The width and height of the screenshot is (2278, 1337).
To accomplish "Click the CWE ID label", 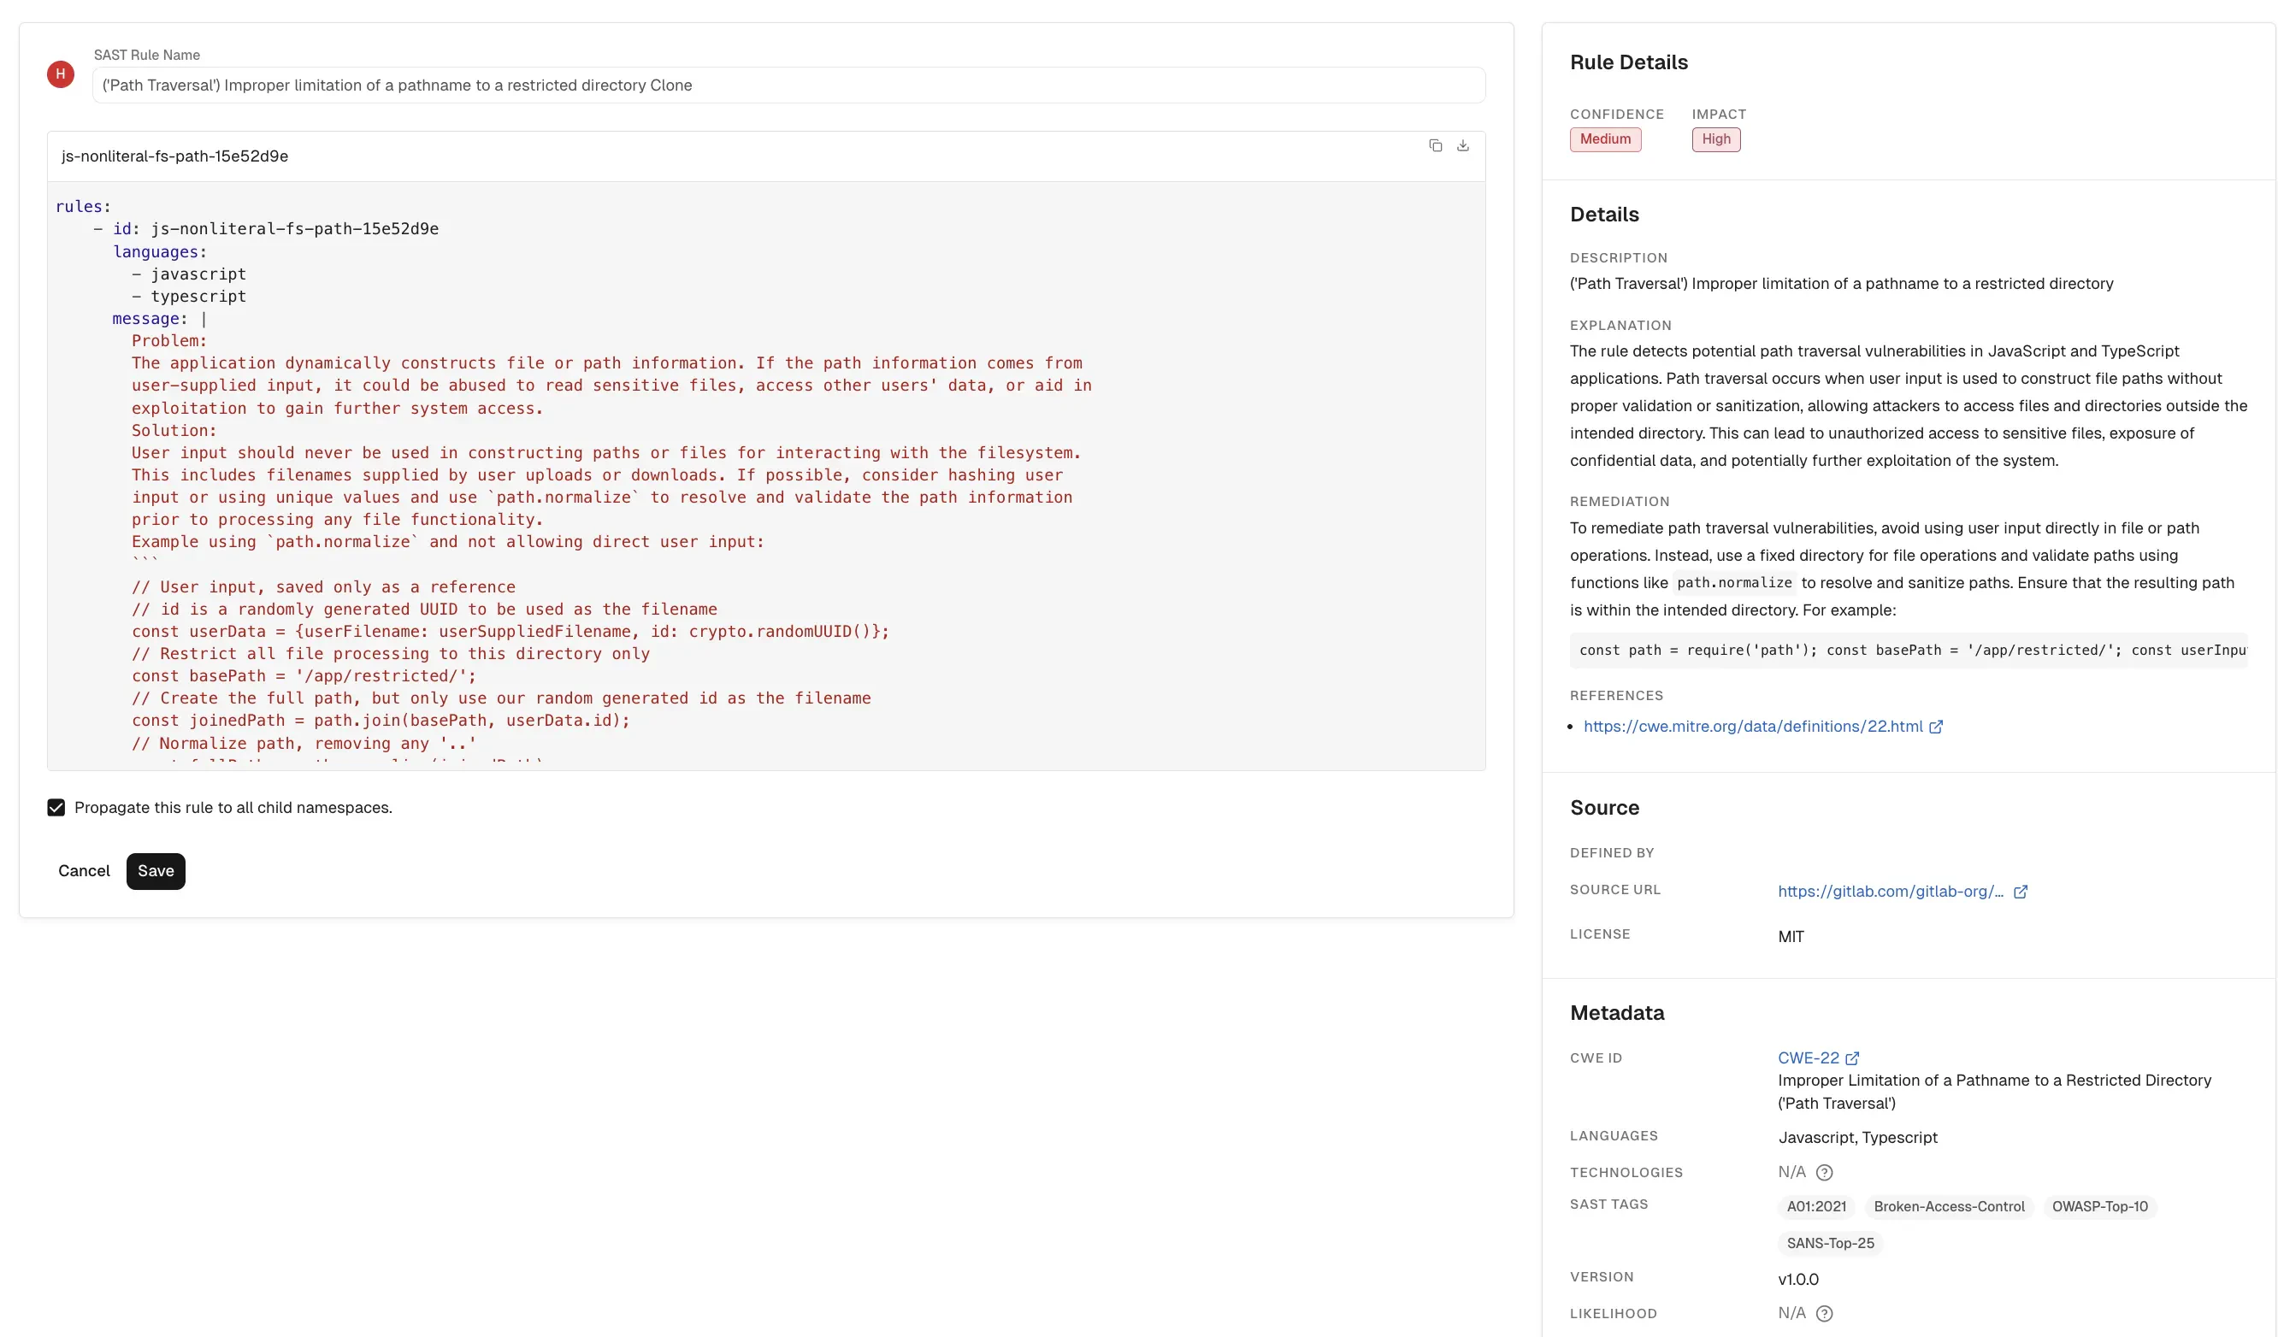I will tap(1596, 1057).
